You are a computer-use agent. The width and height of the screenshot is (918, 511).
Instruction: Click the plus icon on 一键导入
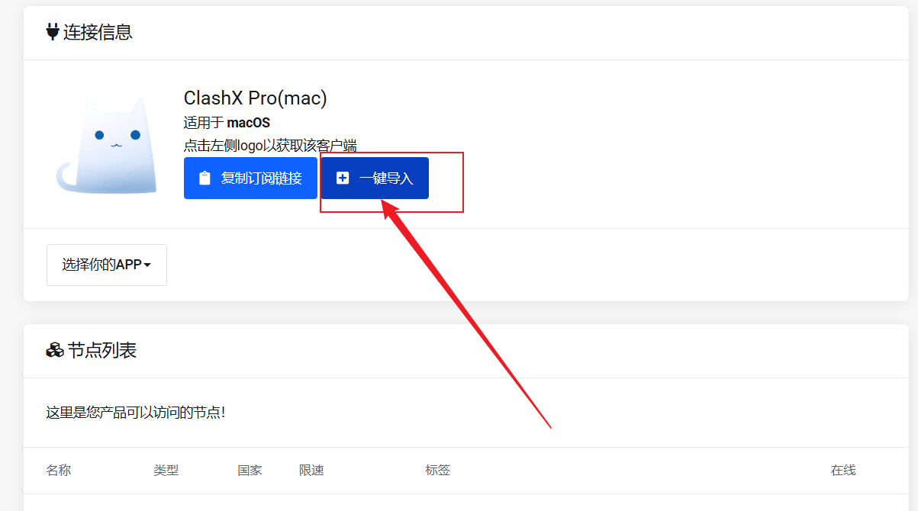point(343,178)
